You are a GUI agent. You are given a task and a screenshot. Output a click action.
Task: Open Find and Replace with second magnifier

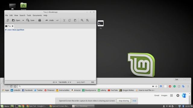tap(87, 20)
